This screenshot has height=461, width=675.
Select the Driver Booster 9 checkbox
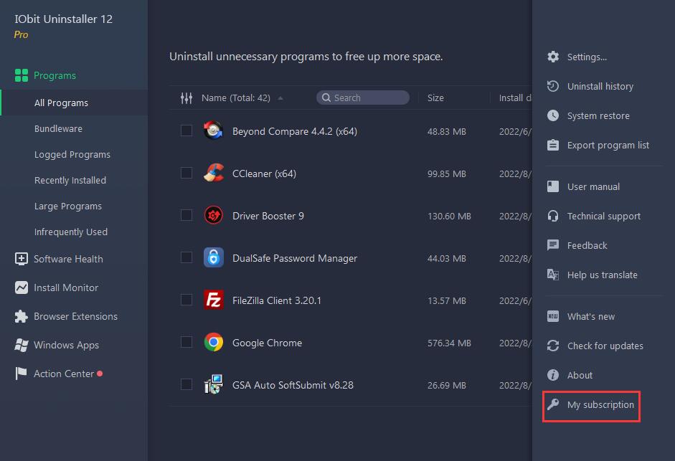click(187, 215)
